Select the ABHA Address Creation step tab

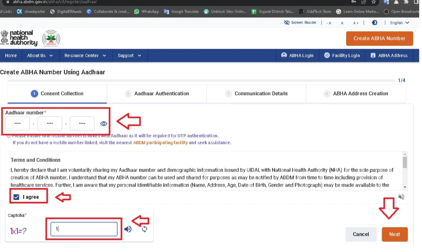click(356, 93)
